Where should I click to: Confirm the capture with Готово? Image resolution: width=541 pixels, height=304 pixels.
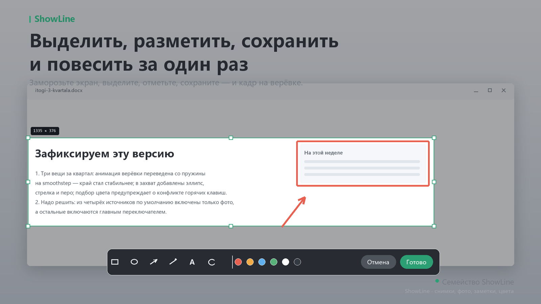coord(416,262)
